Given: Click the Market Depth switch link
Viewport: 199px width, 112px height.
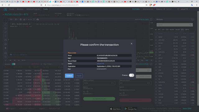Looking at the screenshot, I should (x=144, y=19).
